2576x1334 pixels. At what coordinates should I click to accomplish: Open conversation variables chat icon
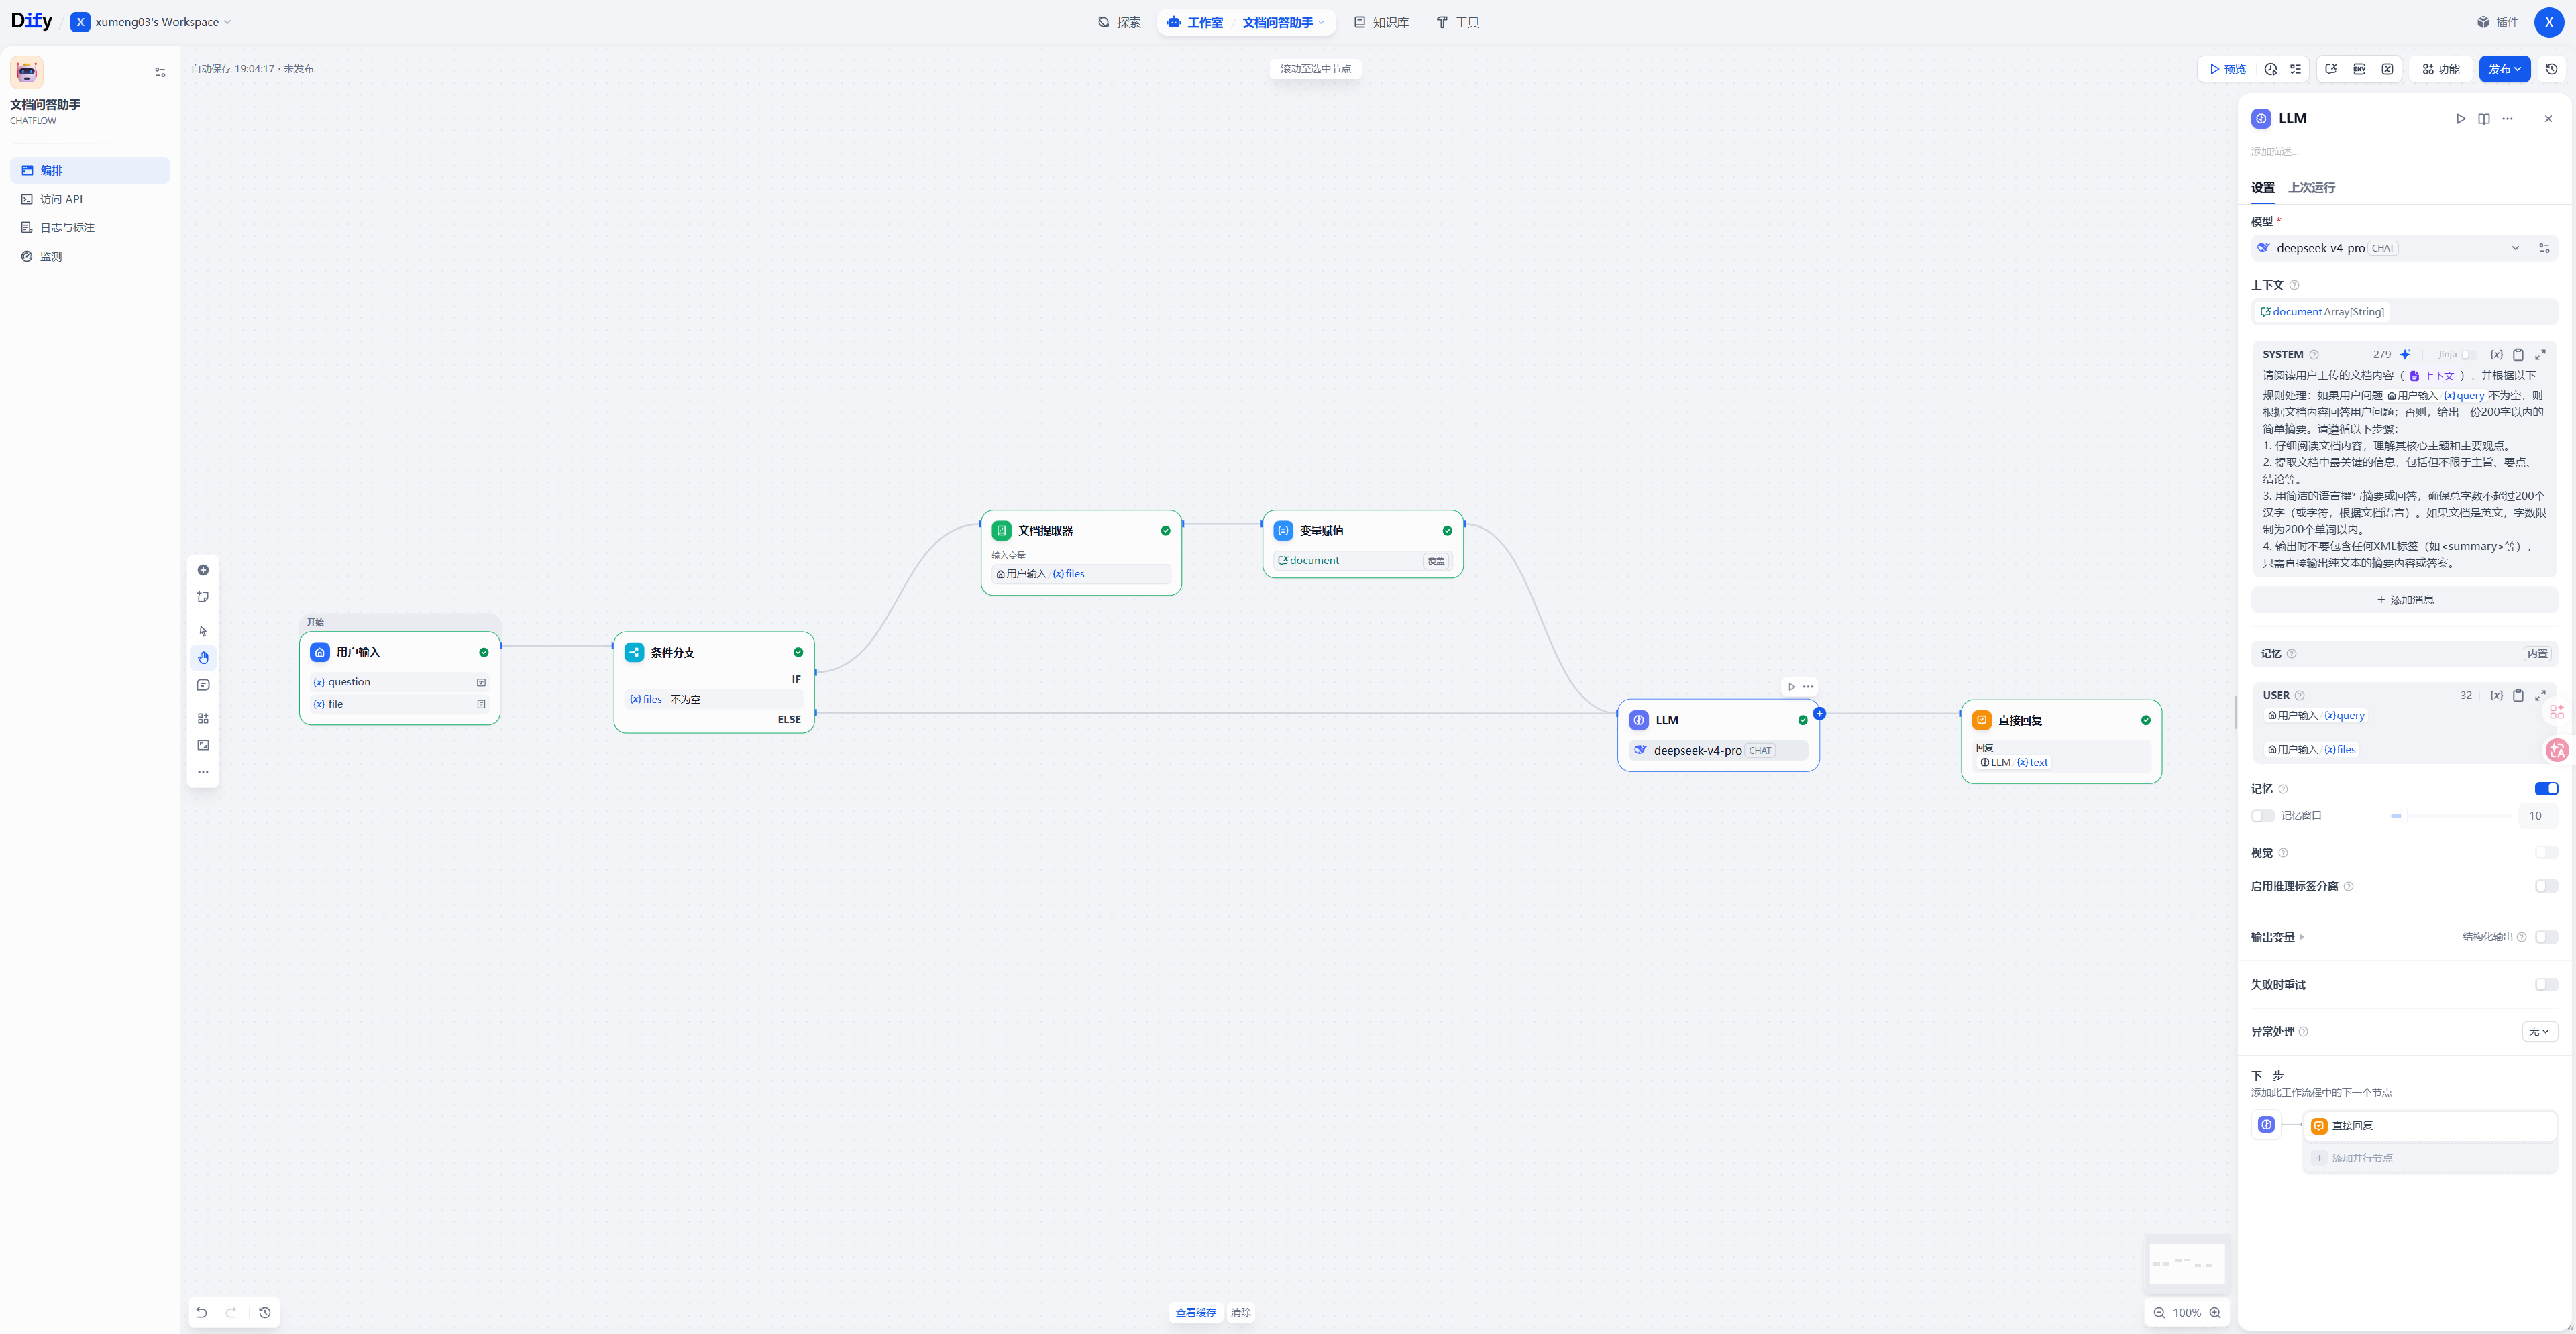click(x=2331, y=69)
